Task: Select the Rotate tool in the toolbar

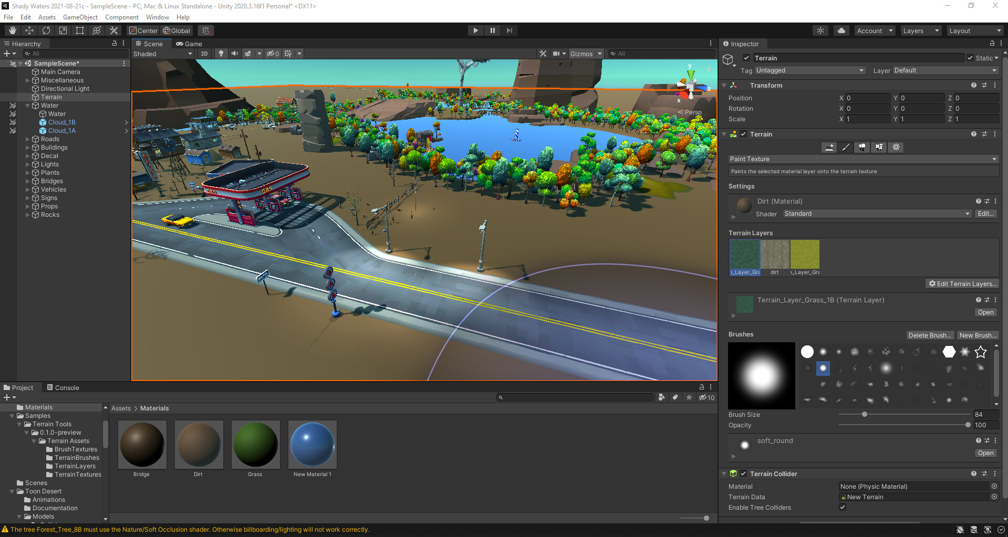Action: click(46, 30)
